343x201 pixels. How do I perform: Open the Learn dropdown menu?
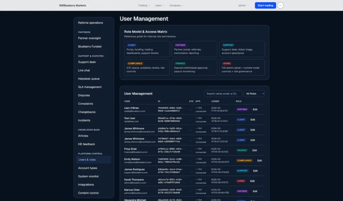coord(159,5)
